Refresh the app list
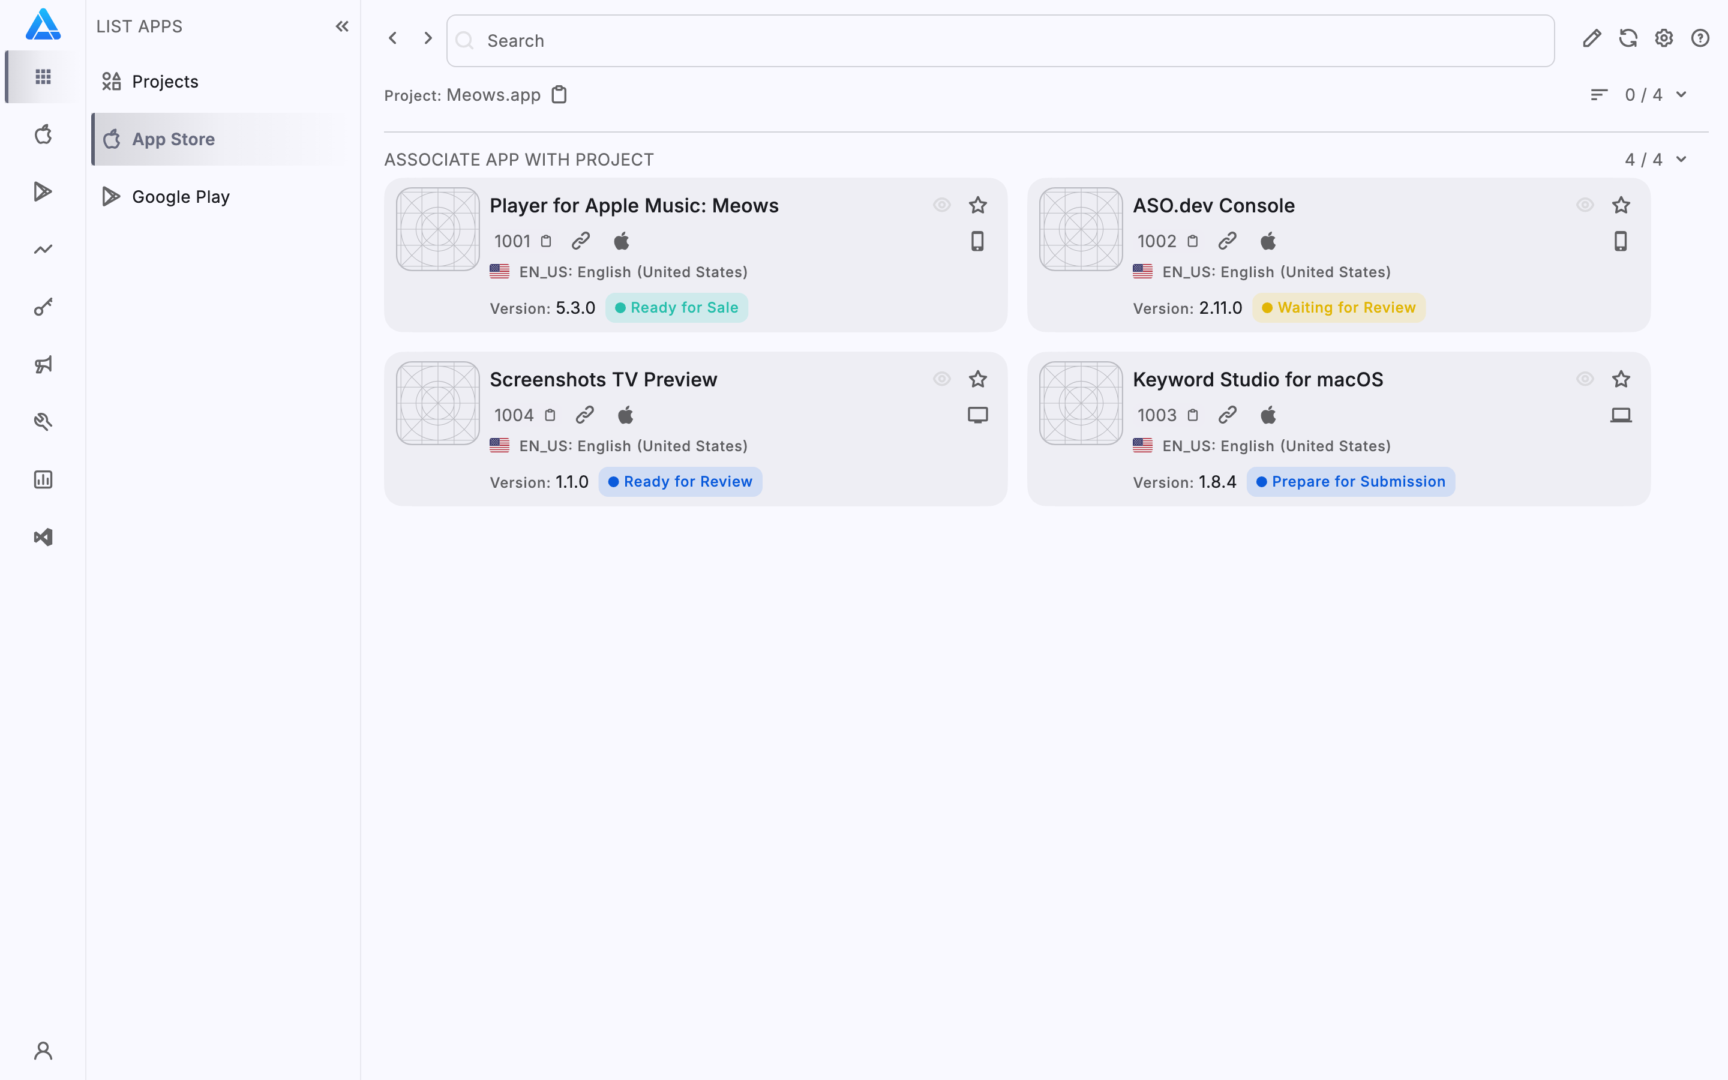The height and width of the screenshot is (1080, 1728). click(x=1628, y=38)
